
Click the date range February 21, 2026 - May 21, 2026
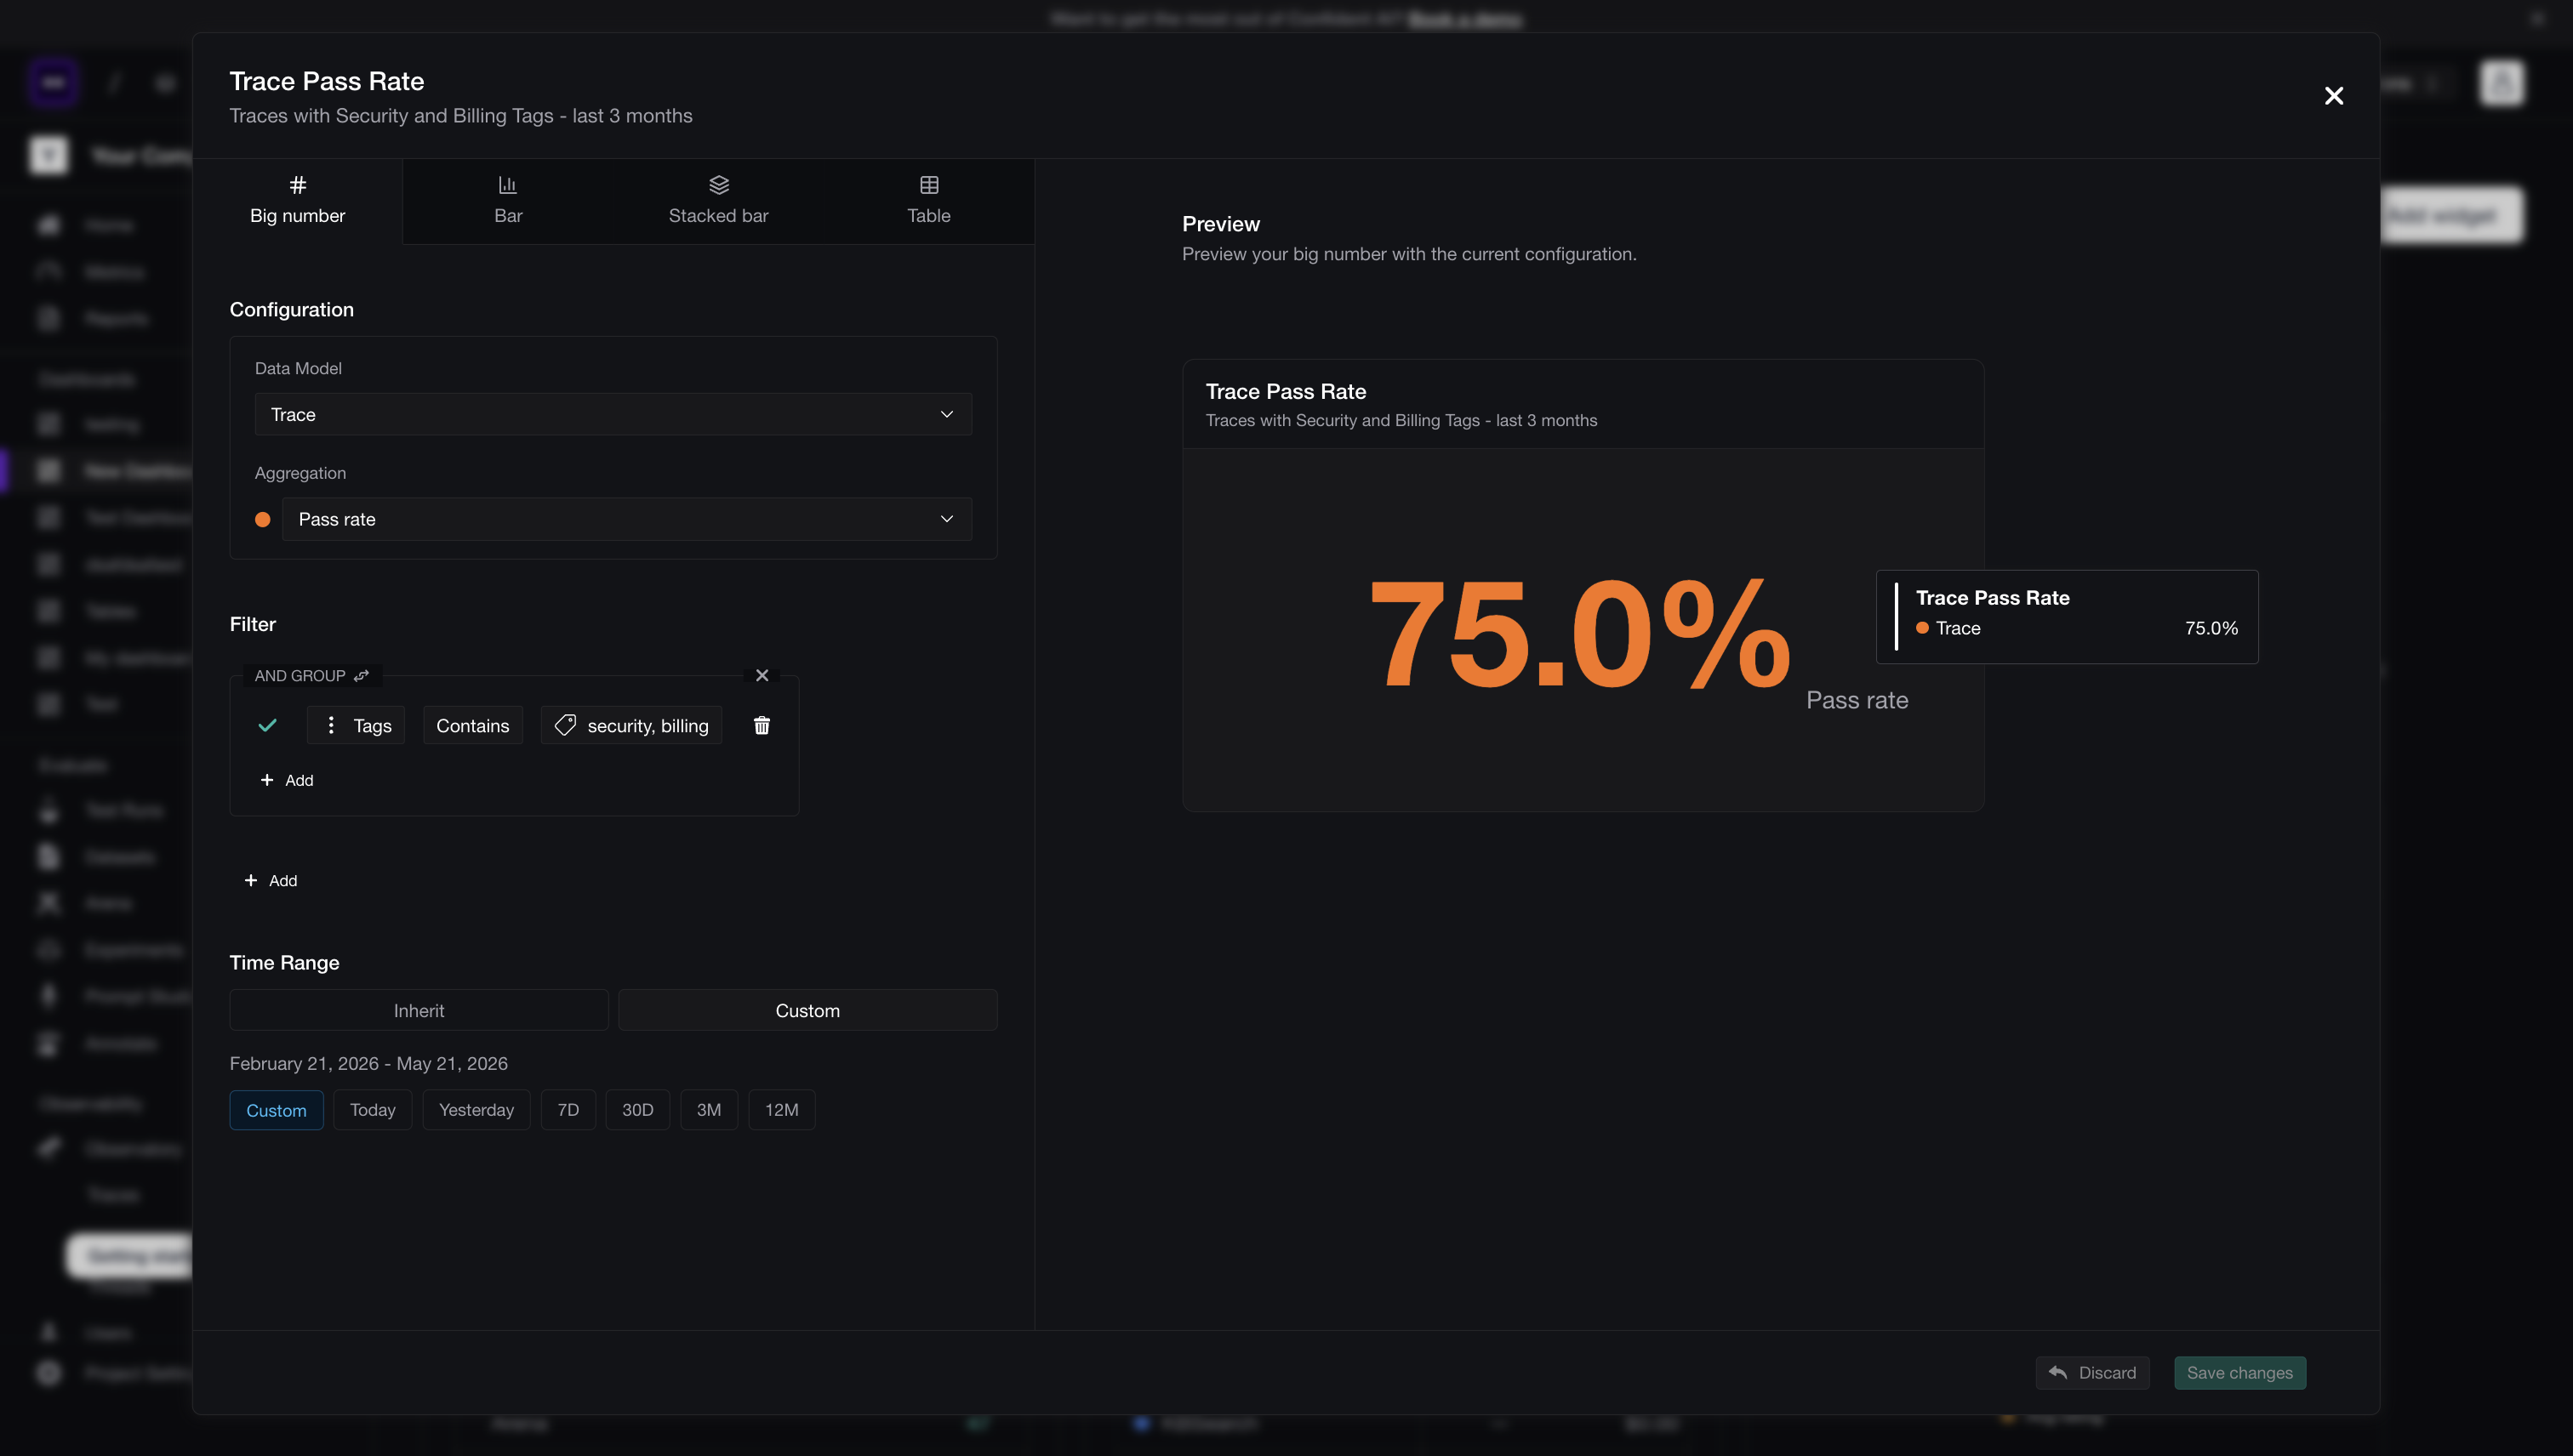369,1064
